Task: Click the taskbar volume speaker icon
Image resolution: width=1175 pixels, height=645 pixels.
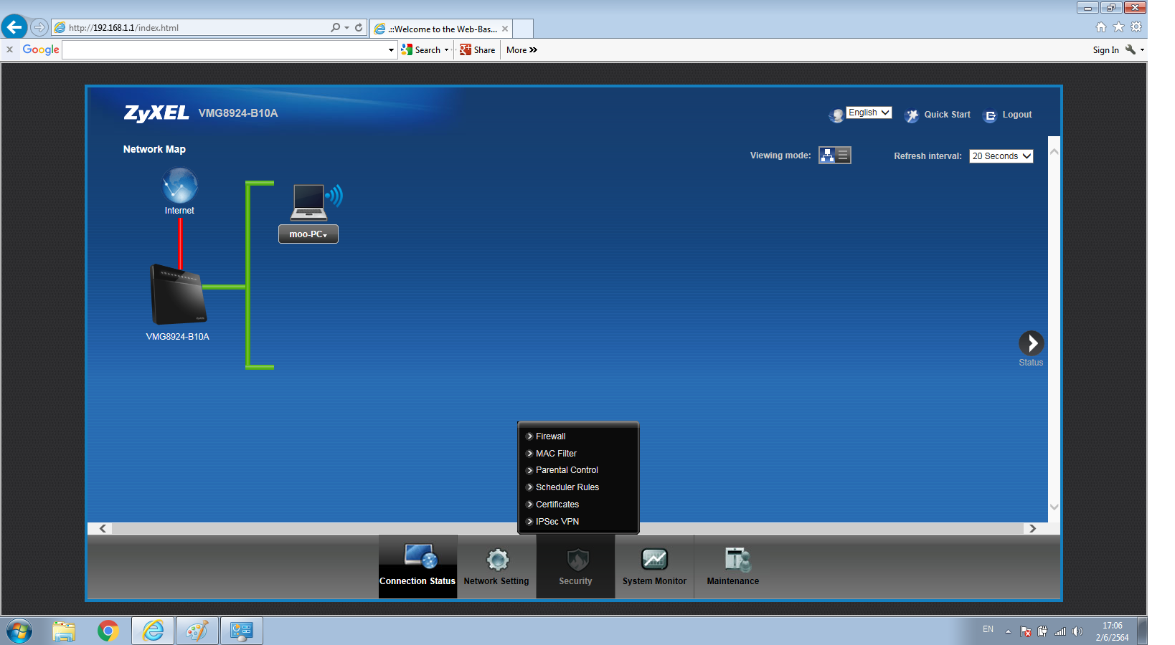Action: click(1077, 631)
